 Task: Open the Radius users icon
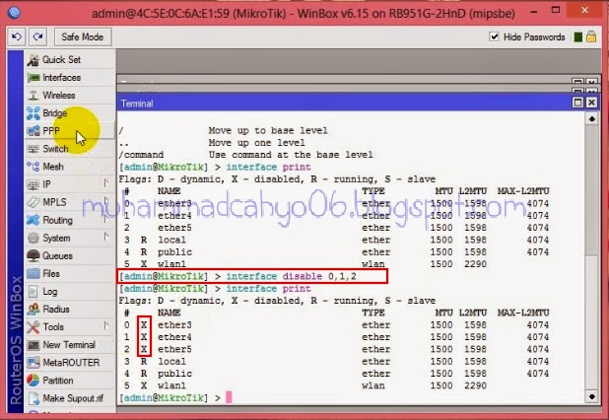pyautogui.click(x=34, y=310)
